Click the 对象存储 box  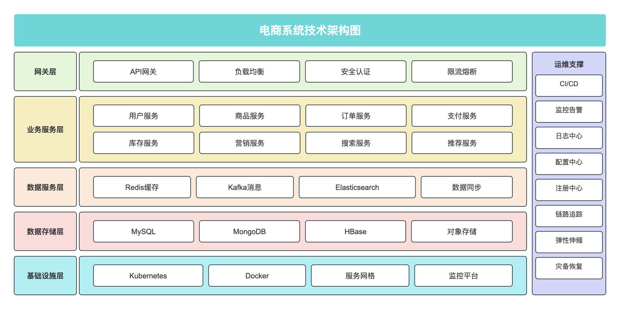coord(462,231)
